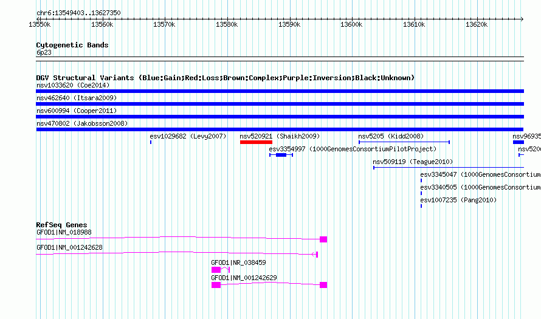
Task: Click the RefSeq Genes track title
Action: tap(61, 225)
